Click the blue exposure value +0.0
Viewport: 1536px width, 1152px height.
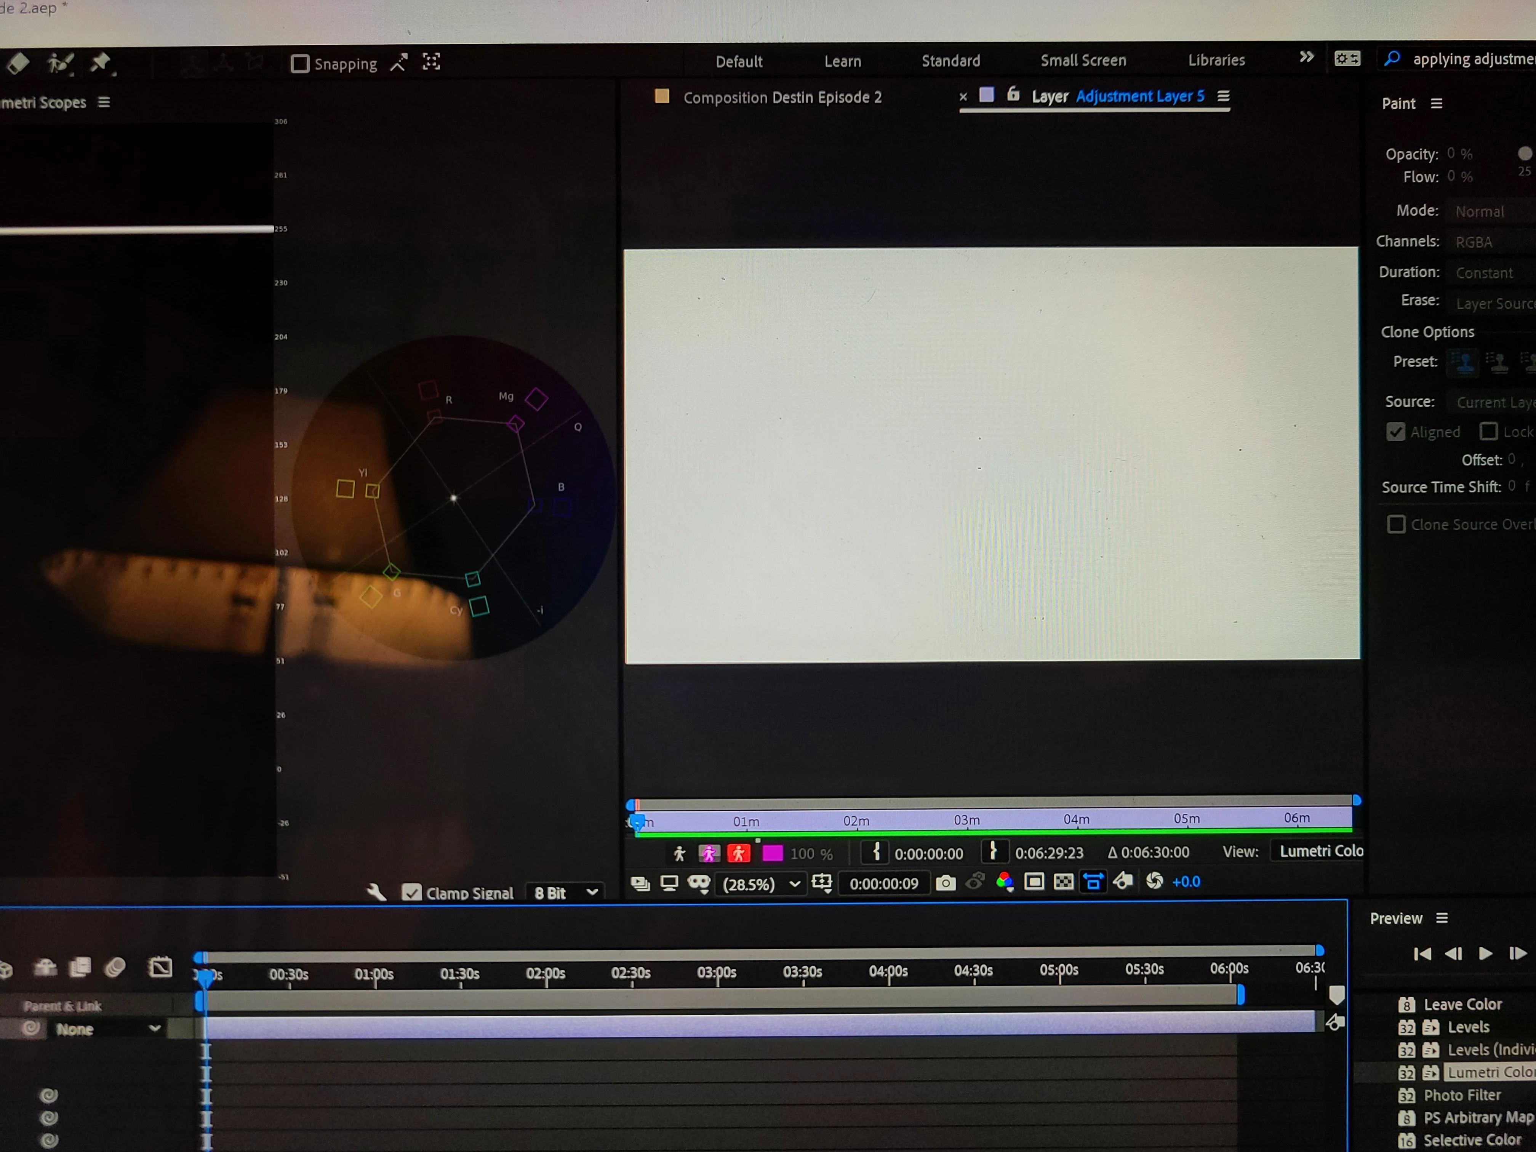point(1186,881)
